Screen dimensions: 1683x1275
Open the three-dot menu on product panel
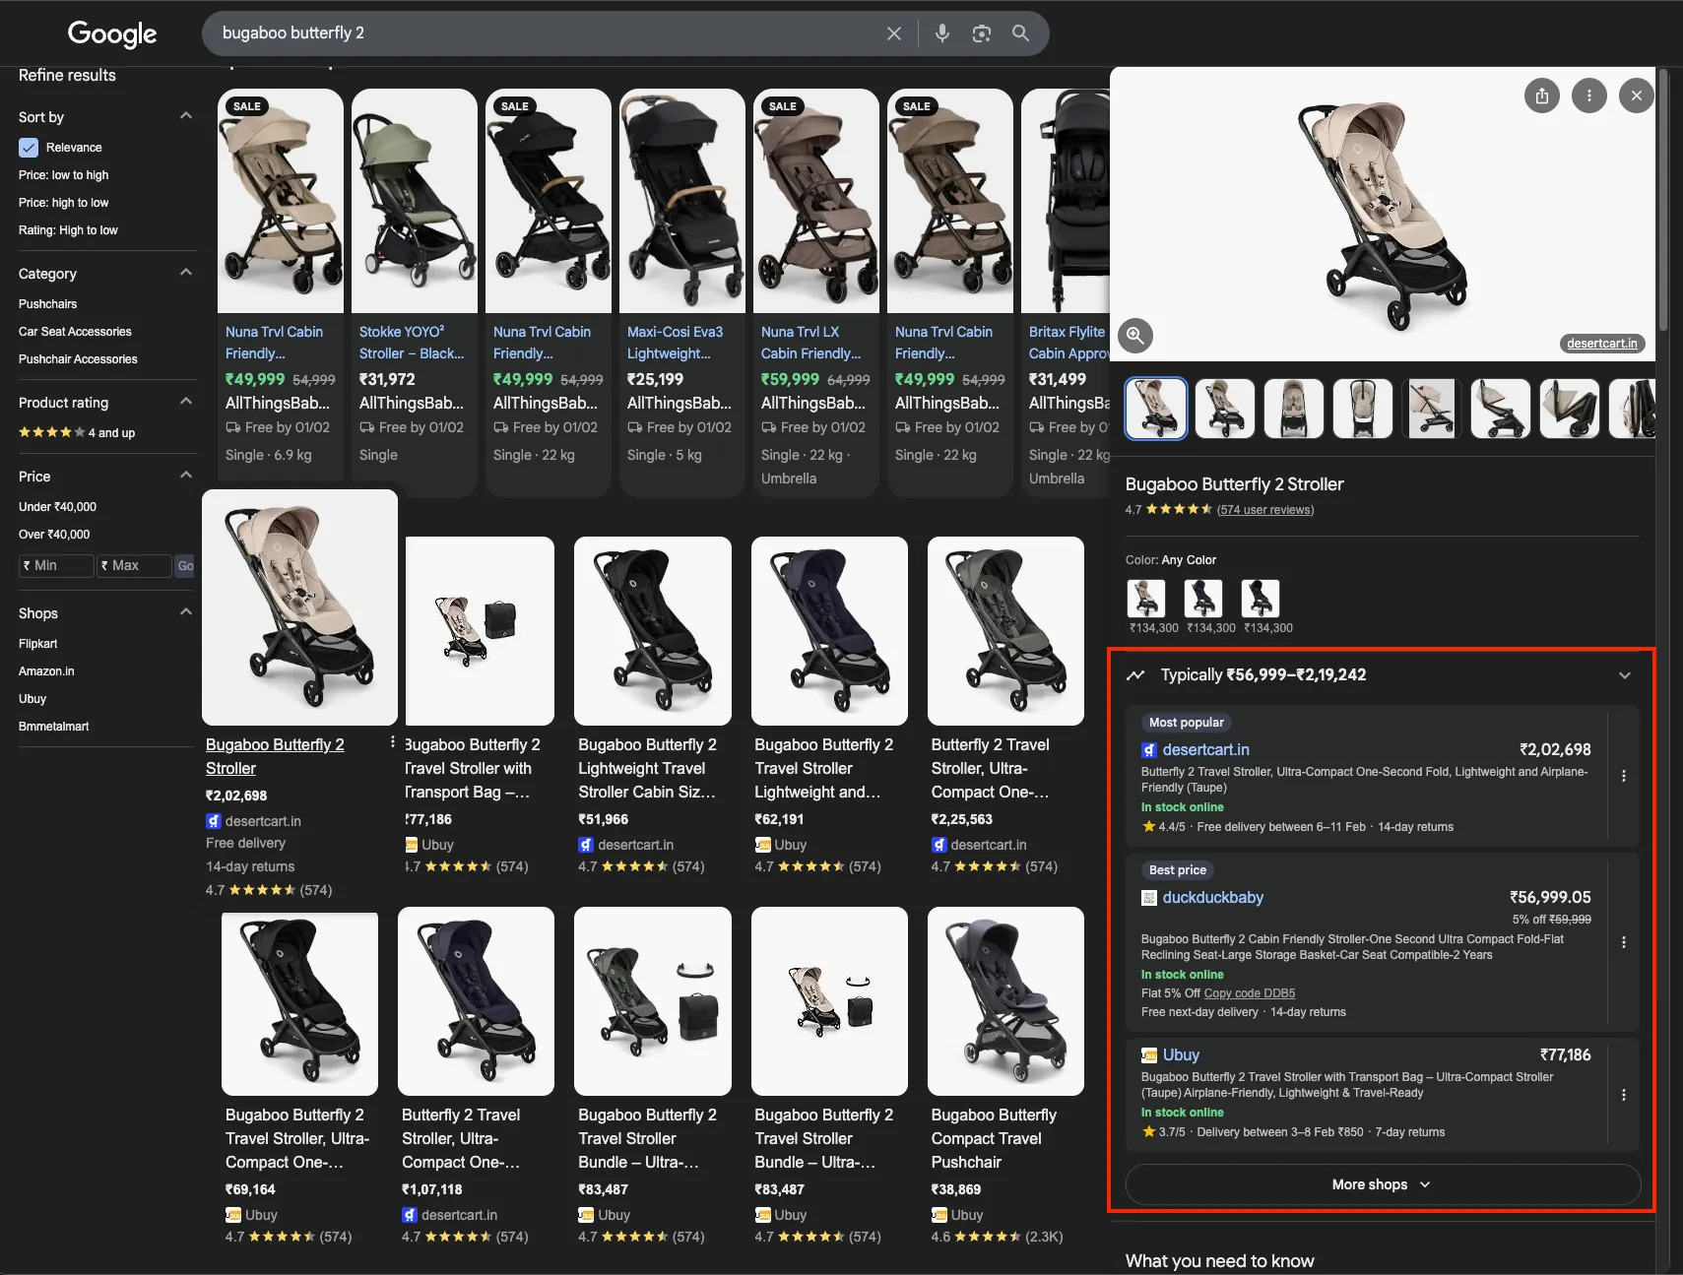(1589, 96)
